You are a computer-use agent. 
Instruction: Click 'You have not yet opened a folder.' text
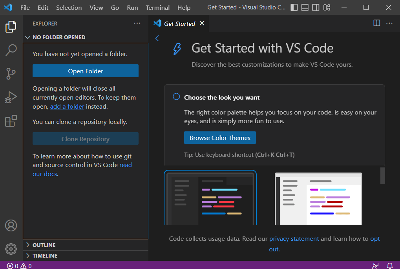coord(80,54)
